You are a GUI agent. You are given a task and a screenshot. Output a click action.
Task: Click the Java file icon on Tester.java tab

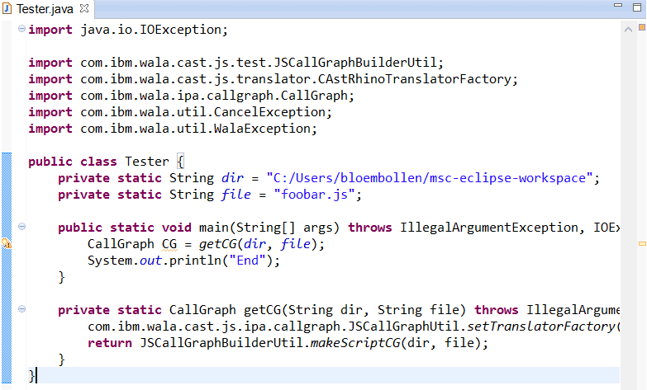8,9
